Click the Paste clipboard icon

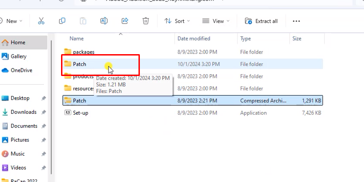(x=83, y=21)
